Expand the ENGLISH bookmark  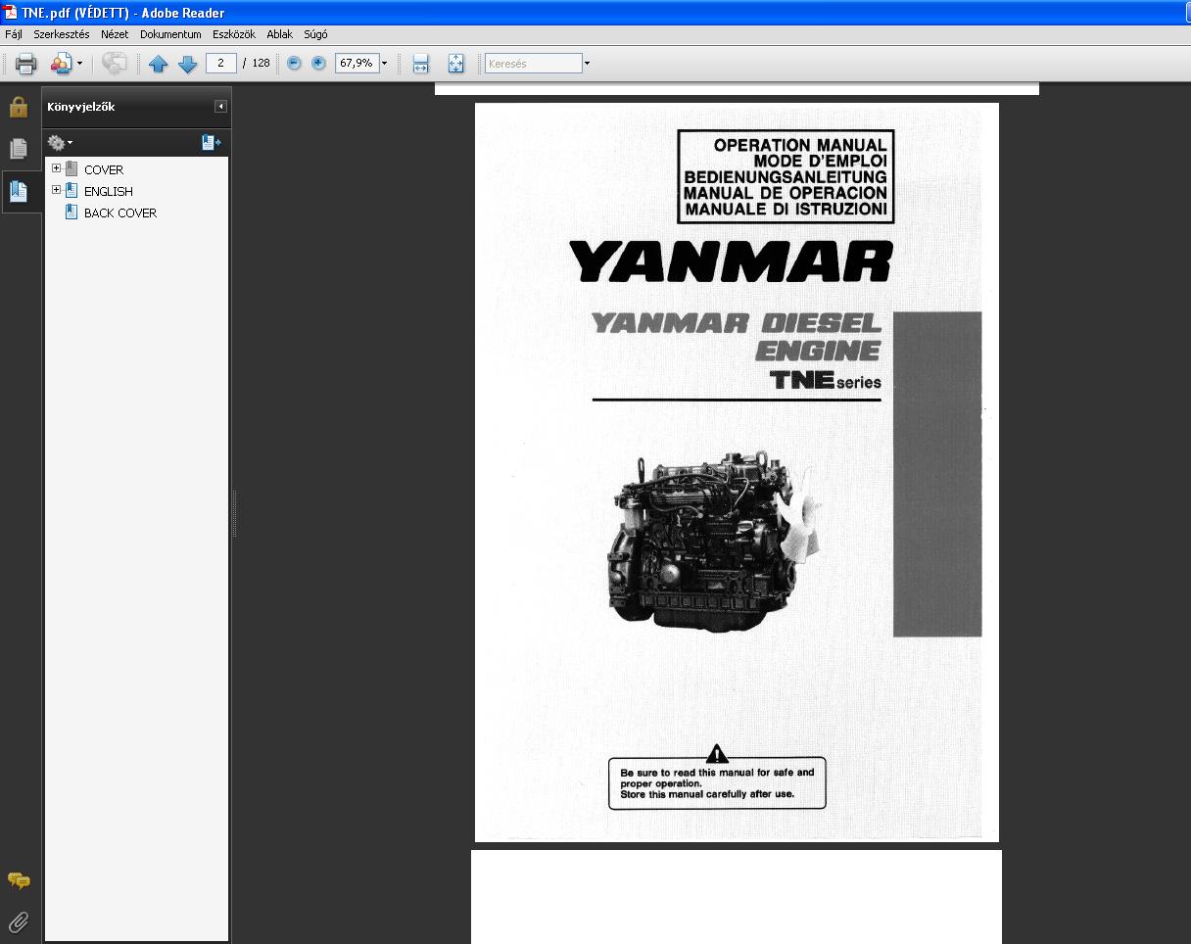(56, 190)
